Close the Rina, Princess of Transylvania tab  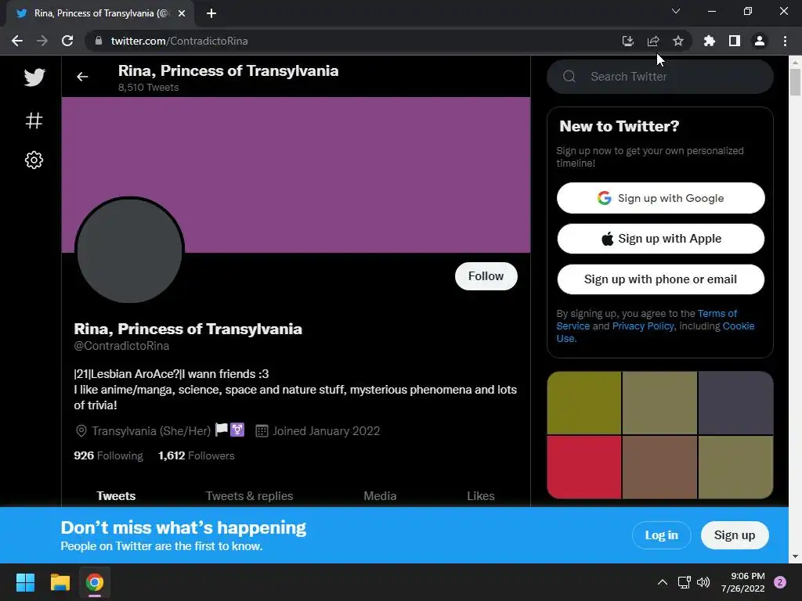pos(182,13)
